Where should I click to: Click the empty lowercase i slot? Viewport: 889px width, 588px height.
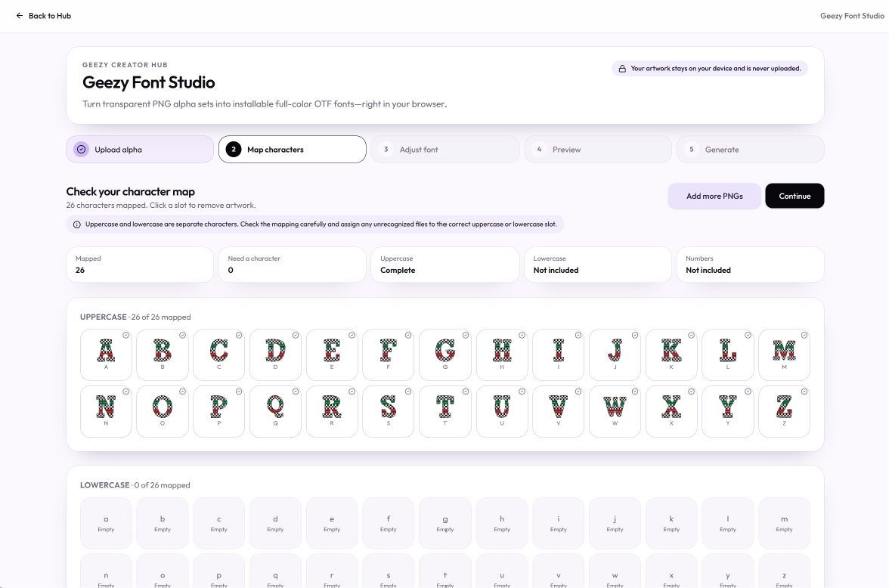click(559, 523)
